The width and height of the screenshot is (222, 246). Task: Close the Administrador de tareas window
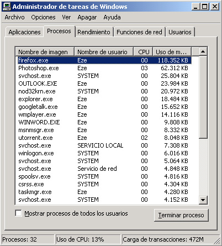pyautogui.click(x=214, y=7)
